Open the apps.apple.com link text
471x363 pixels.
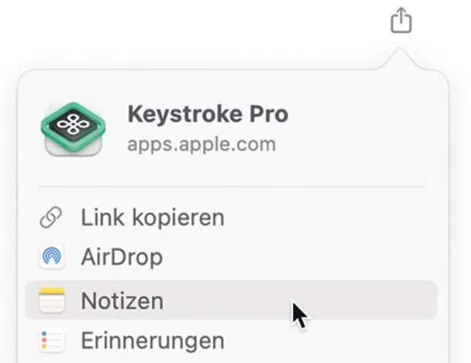(x=201, y=144)
